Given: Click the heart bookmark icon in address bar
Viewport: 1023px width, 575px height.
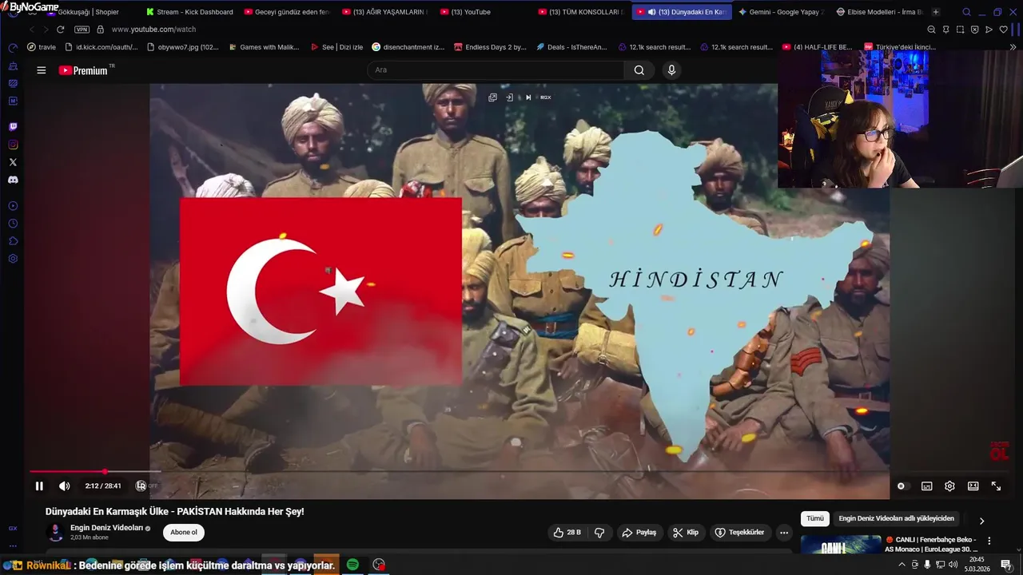Looking at the screenshot, I should tap(1004, 30).
